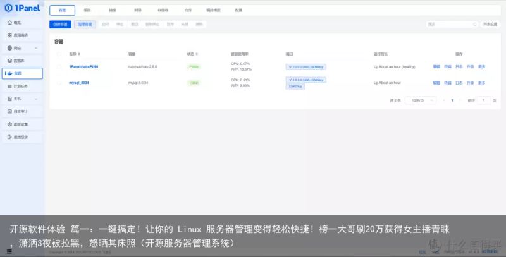Open the 面板设置 panel settings gear icon

point(9,124)
